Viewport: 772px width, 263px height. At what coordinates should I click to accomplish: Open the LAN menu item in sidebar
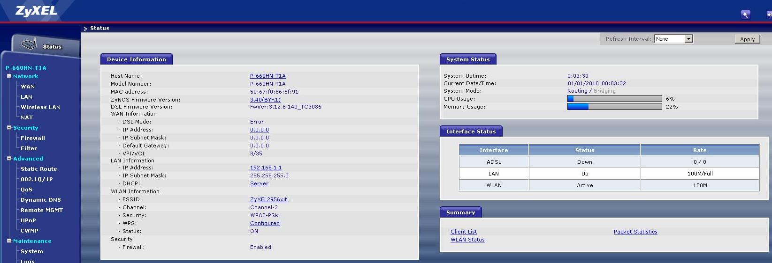tap(26, 97)
